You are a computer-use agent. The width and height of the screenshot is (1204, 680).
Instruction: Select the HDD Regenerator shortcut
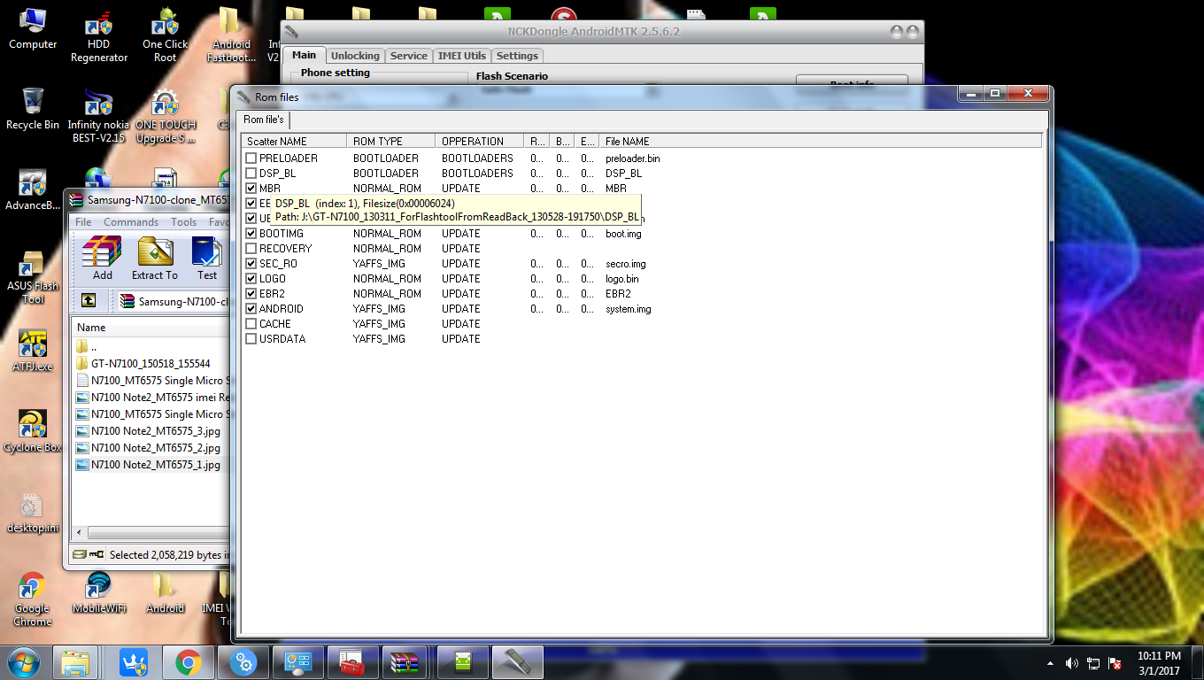(99, 37)
